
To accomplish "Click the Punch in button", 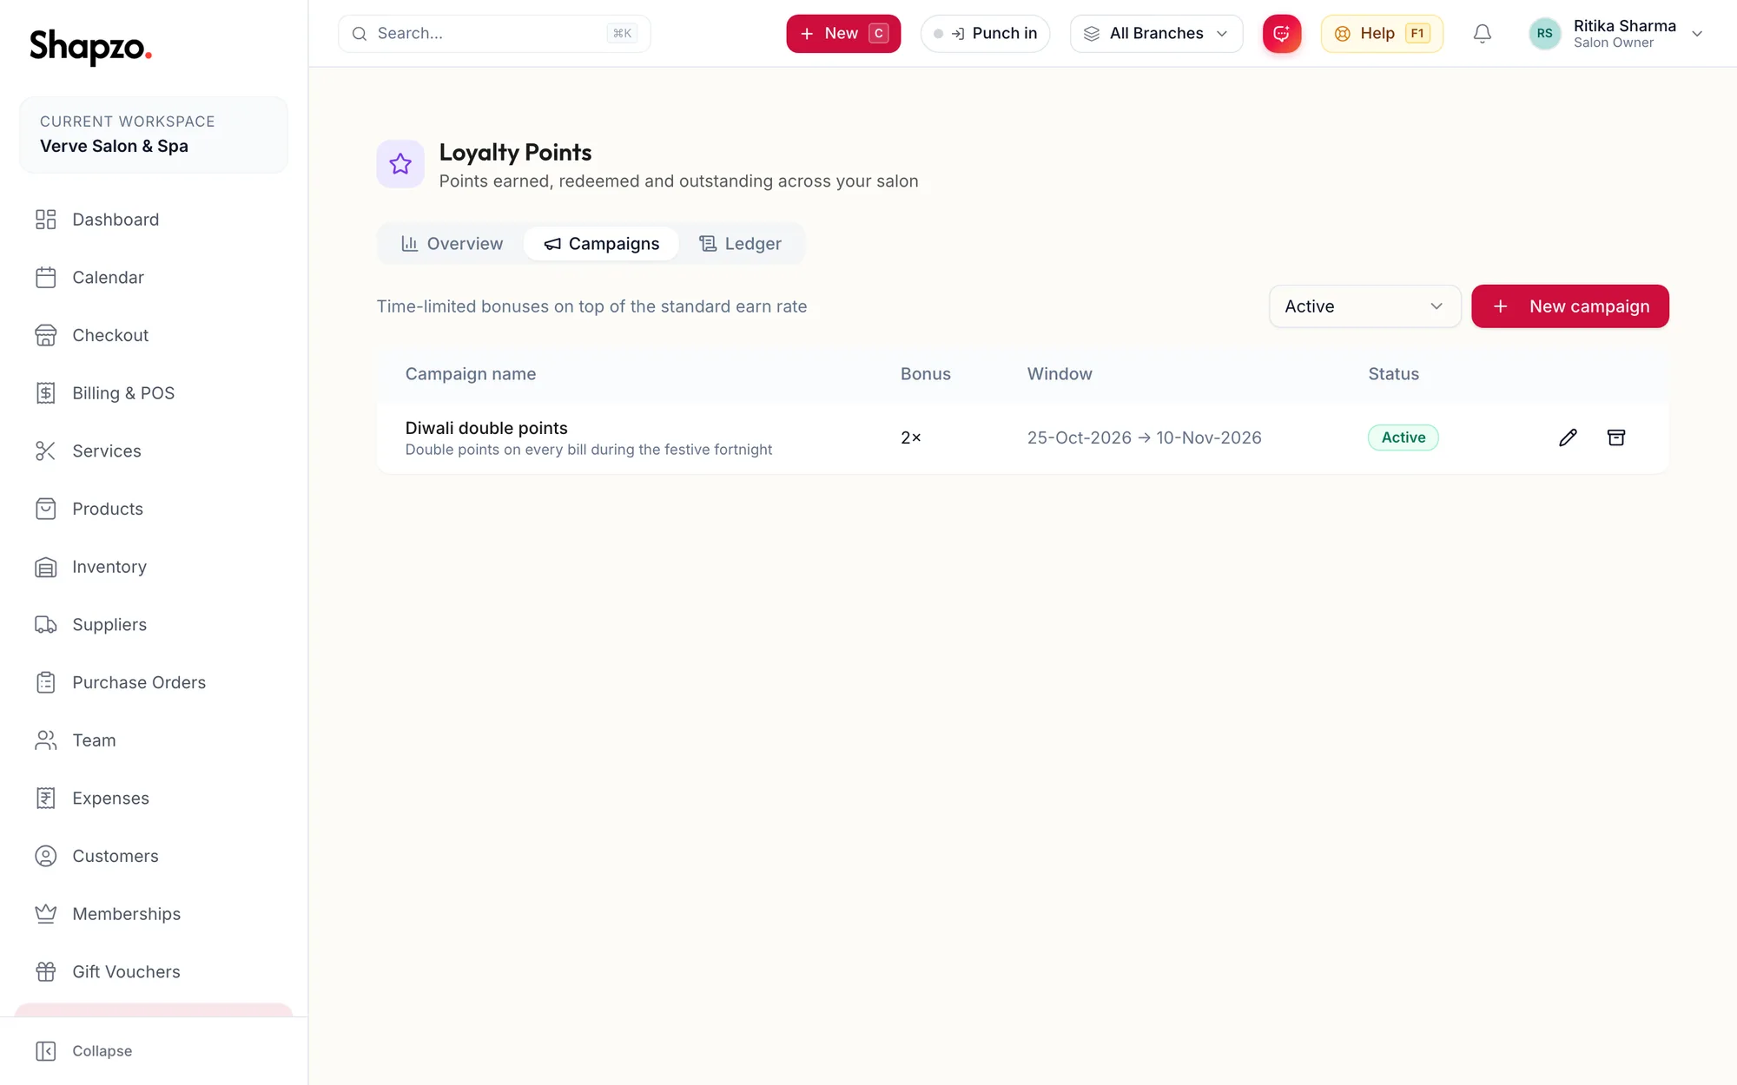I will click(x=985, y=34).
